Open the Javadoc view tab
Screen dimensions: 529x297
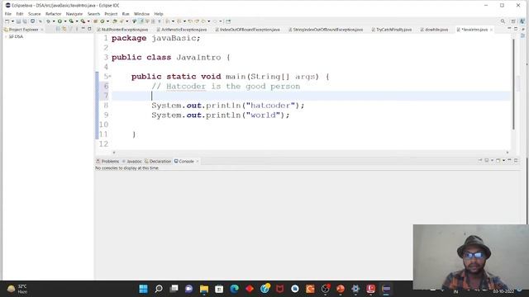coord(132,162)
